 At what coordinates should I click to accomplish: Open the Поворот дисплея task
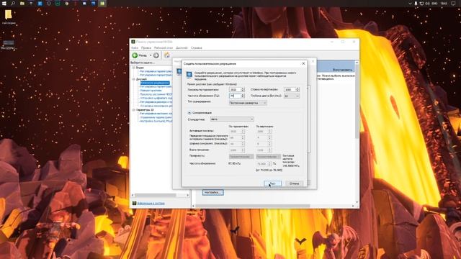[x=151, y=91]
